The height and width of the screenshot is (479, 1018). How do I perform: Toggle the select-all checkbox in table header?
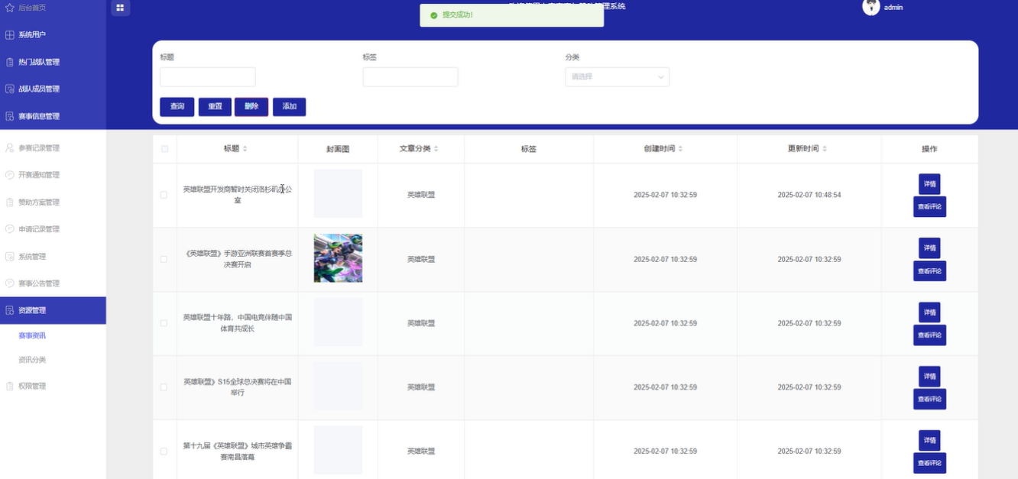pyautogui.click(x=164, y=149)
